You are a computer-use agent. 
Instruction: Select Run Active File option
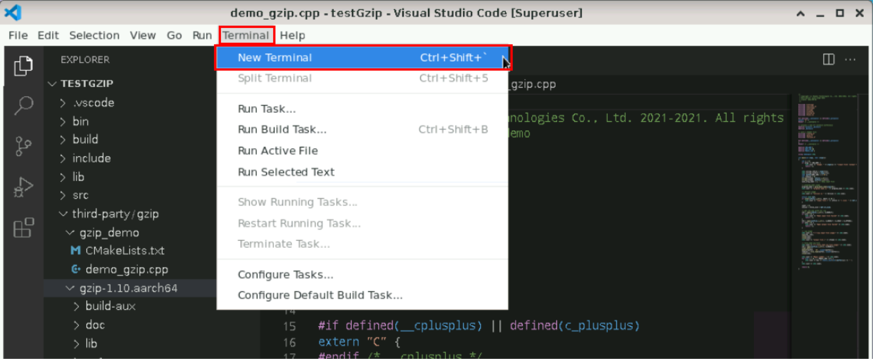click(x=277, y=151)
